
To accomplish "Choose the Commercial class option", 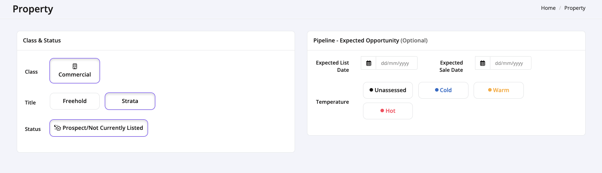I will point(75,71).
